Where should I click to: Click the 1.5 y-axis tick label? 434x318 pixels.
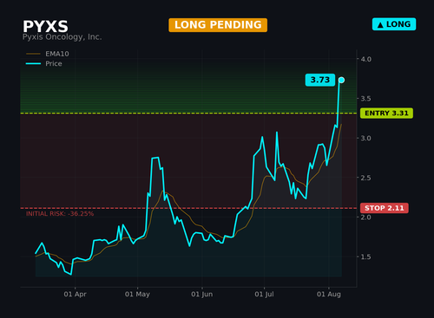tap(365, 256)
